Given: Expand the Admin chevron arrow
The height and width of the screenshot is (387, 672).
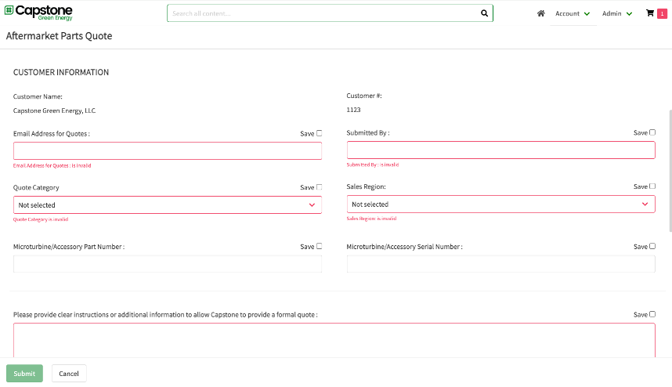Looking at the screenshot, I should 629,14.
